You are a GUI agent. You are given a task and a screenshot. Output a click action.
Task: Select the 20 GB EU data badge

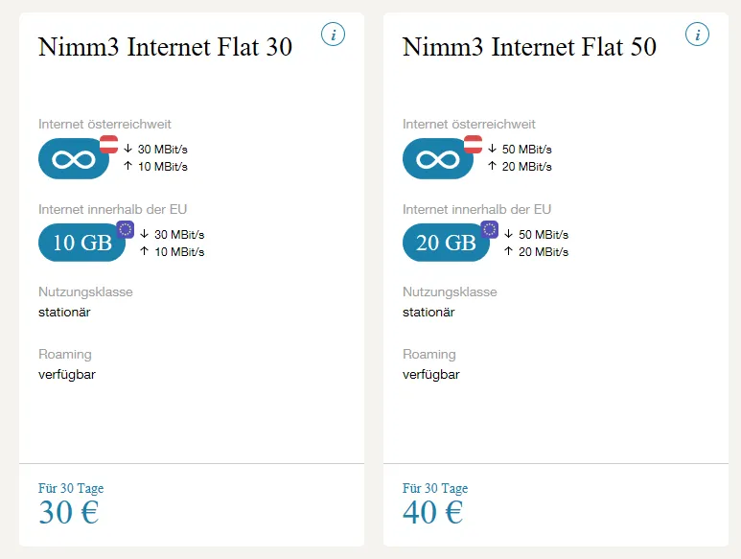446,243
